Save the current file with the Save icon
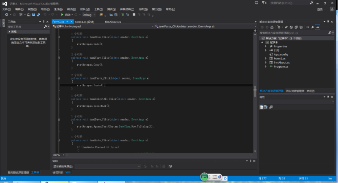 pyautogui.click(x=34, y=15)
